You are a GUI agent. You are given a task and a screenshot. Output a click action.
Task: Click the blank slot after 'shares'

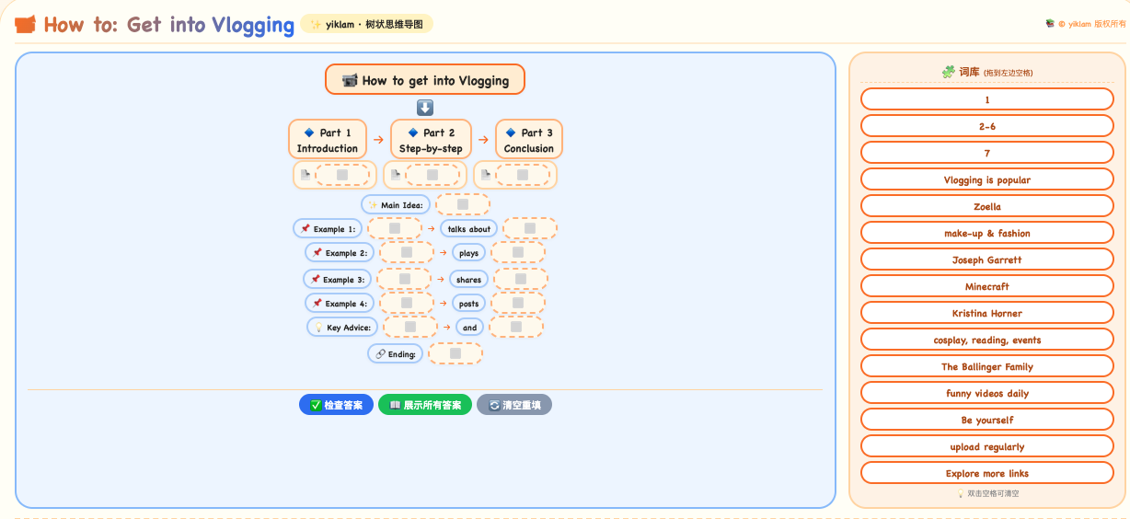tap(521, 279)
